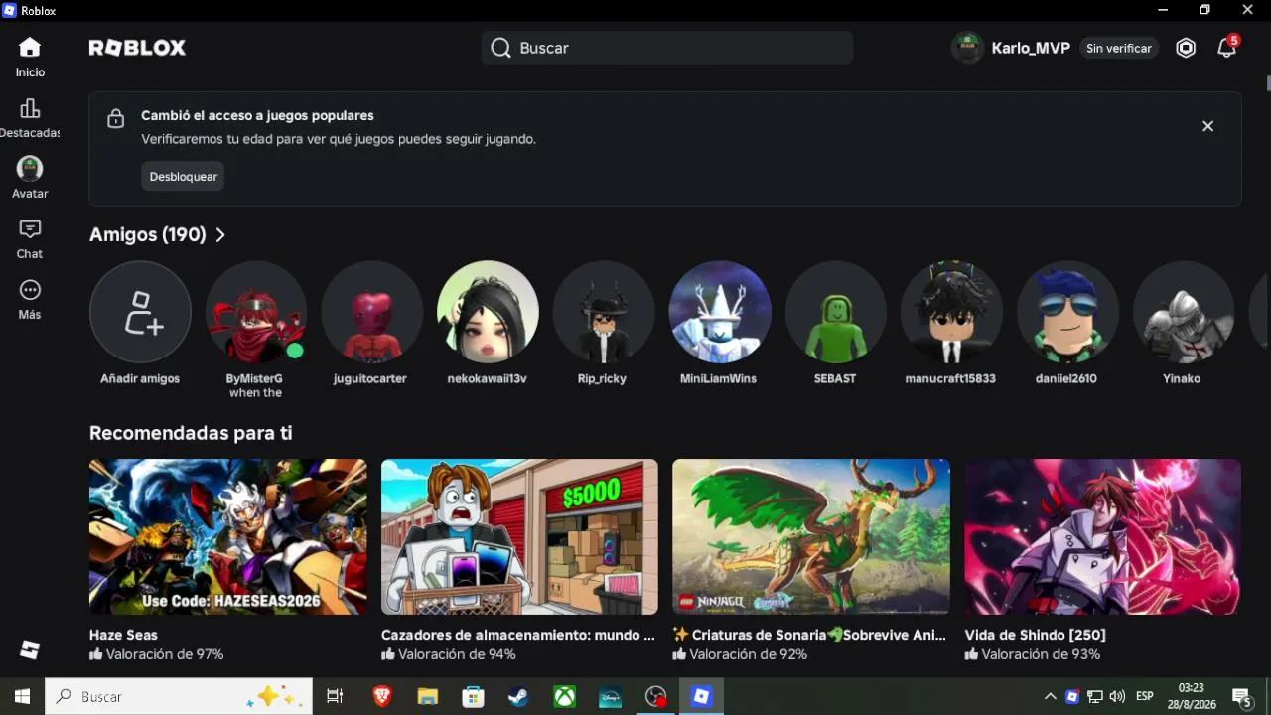Click the Añadir amigos button
The height and width of the screenshot is (715, 1271).
140,312
